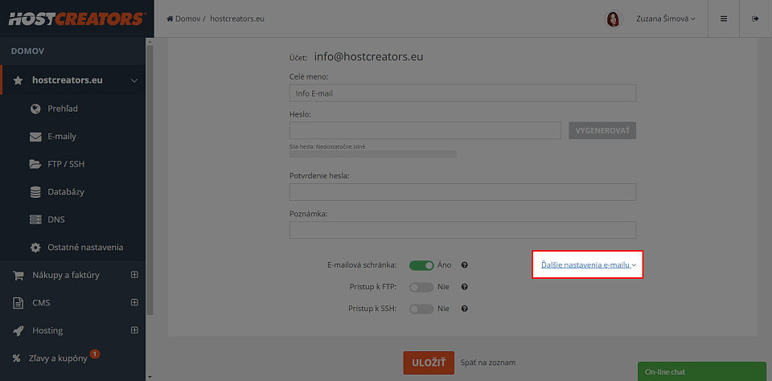The height and width of the screenshot is (381, 772).
Task: Enable the Prístup k SSH toggle
Action: click(x=421, y=309)
